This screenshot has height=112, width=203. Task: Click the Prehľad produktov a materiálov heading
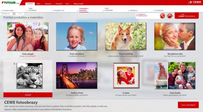23,17
